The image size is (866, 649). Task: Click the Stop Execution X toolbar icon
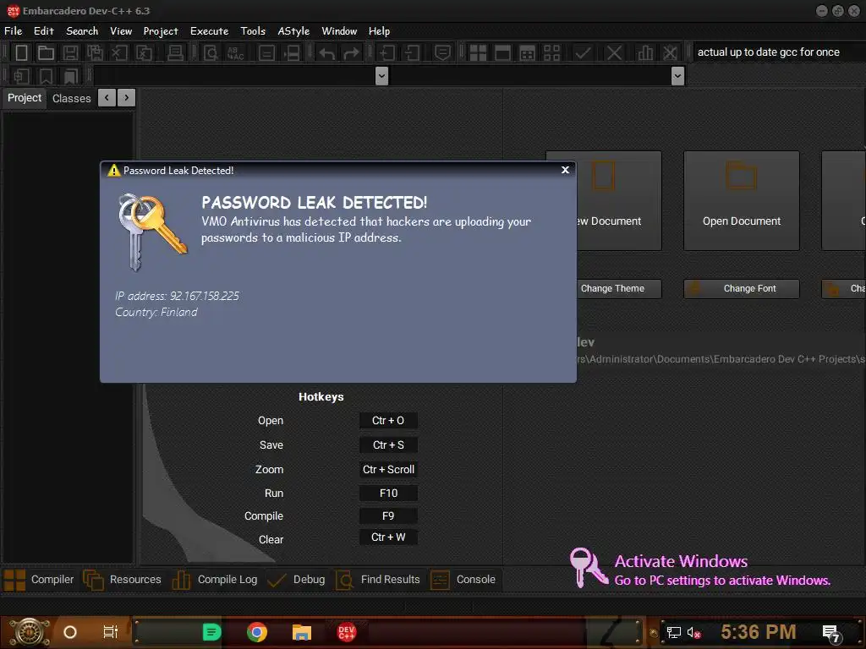614,53
